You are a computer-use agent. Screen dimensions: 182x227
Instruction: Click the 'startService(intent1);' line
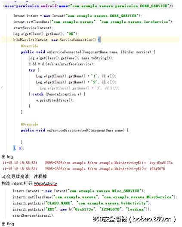coord(34,215)
